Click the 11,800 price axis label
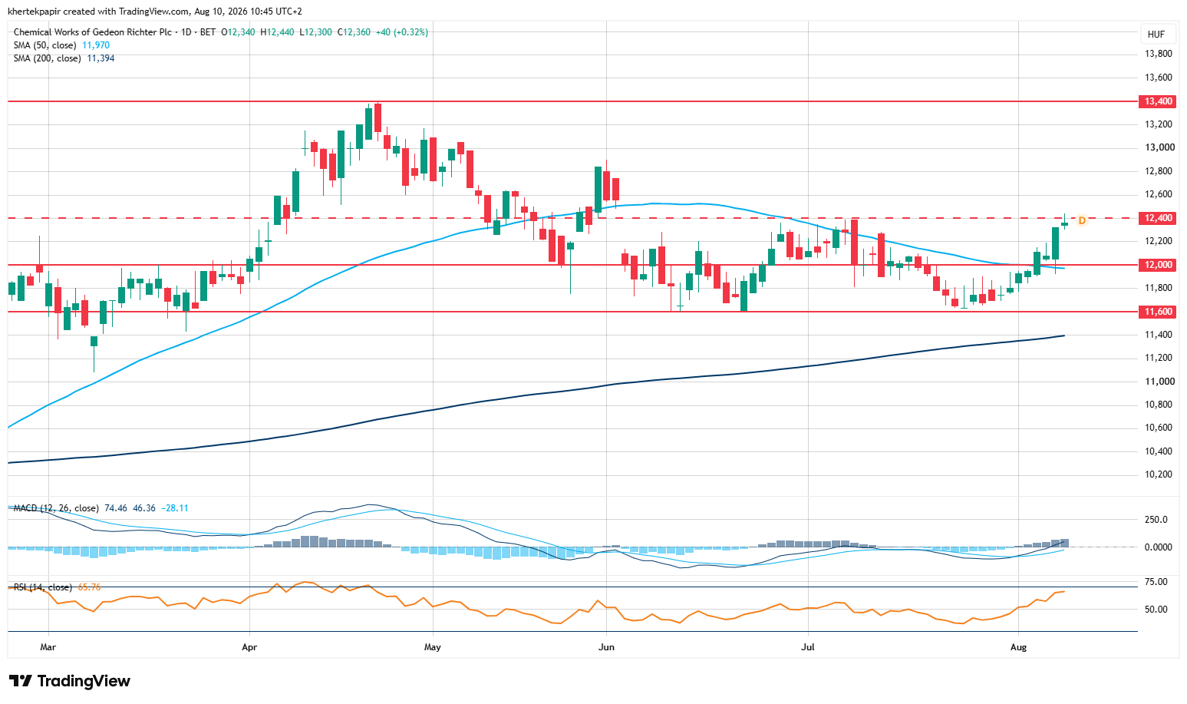Image resolution: width=1187 pixels, height=704 pixels. click(x=1159, y=288)
